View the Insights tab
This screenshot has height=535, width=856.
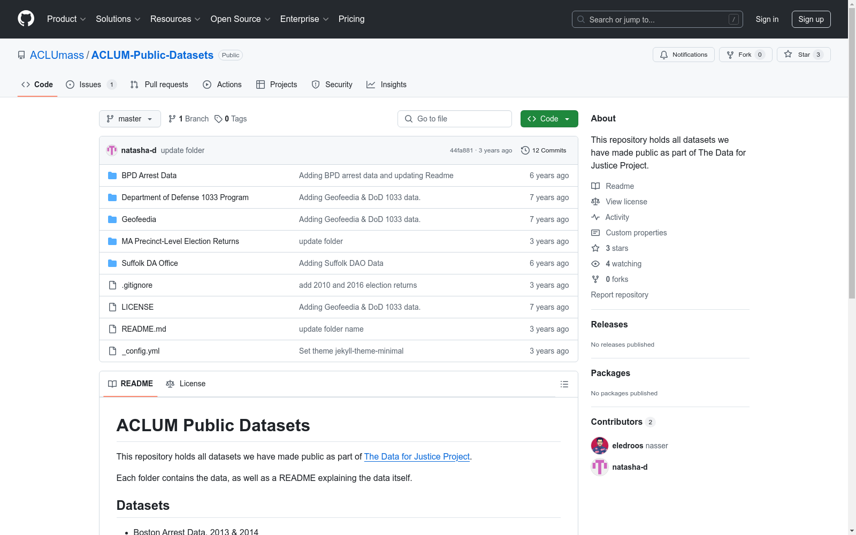click(386, 85)
